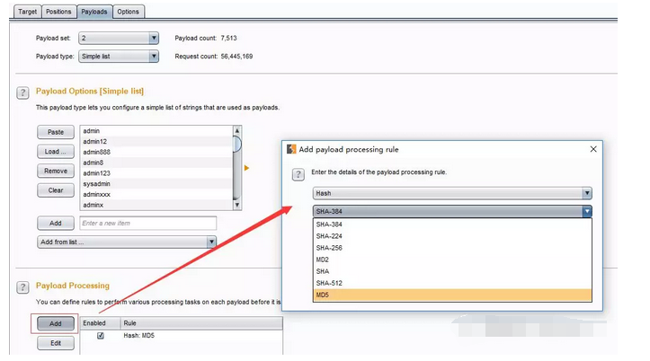
Task: Close the Add payload processing rule dialog
Action: point(593,149)
